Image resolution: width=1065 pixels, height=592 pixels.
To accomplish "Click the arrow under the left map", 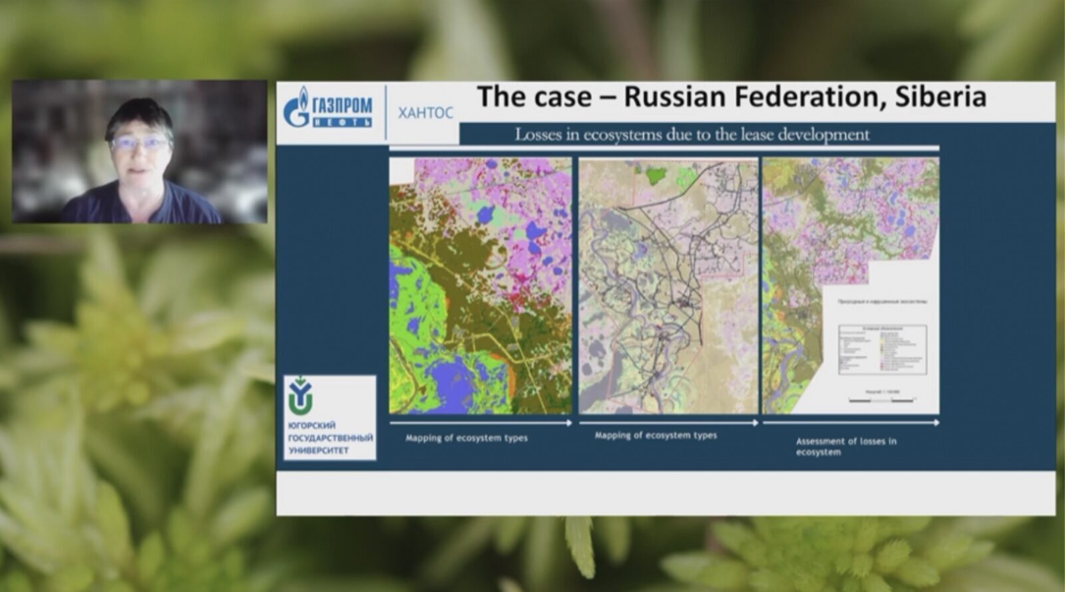I will [x=480, y=422].
